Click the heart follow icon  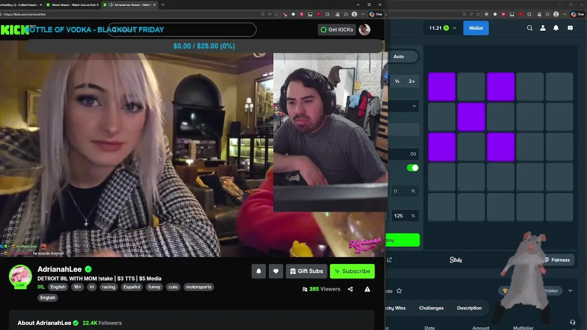point(276,271)
